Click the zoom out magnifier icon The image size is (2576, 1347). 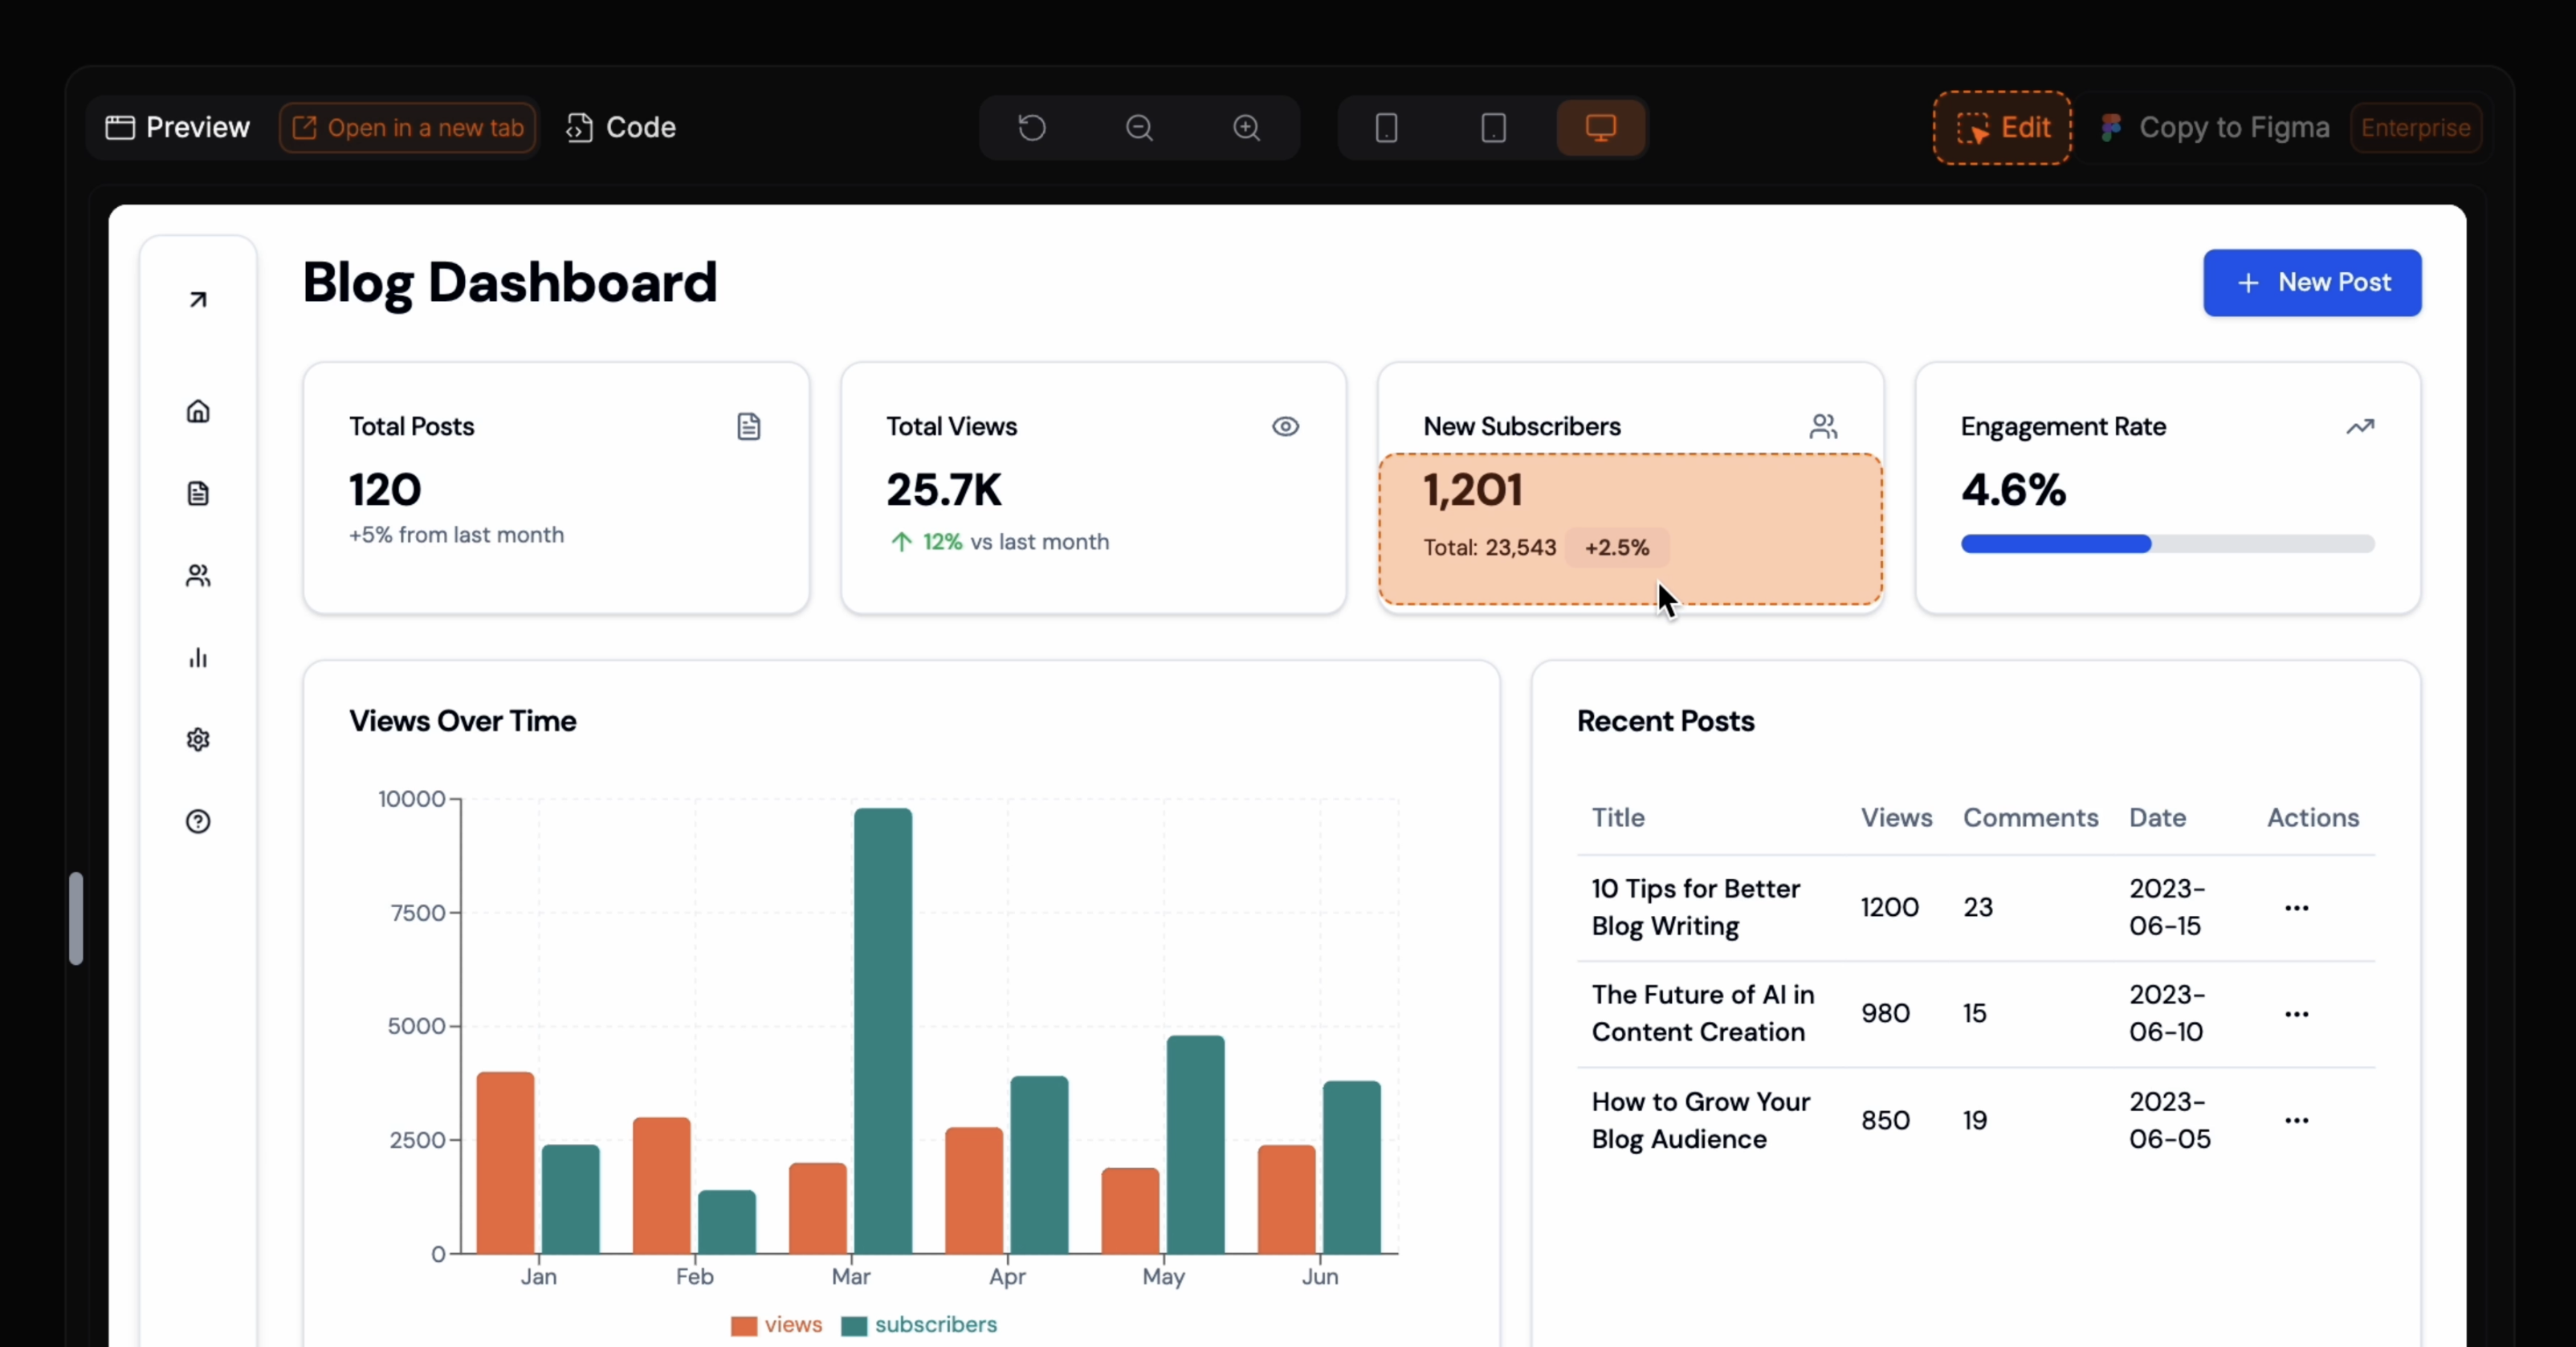pos(1139,128)
